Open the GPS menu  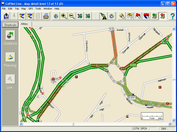point(31,9)
